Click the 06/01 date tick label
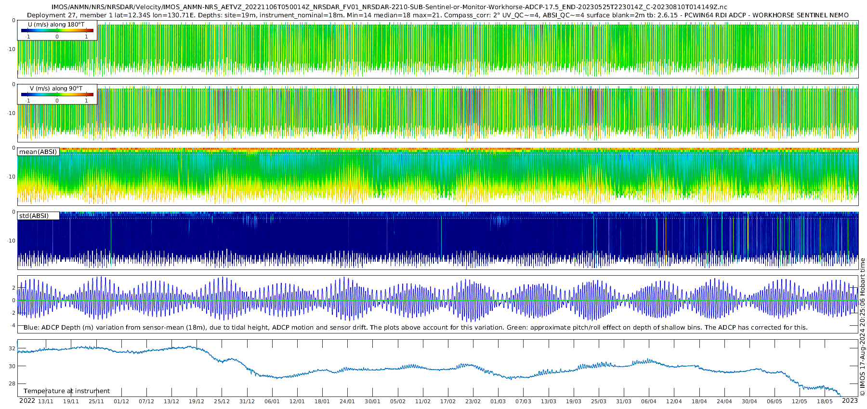867x409 pixels. (272, 401)
